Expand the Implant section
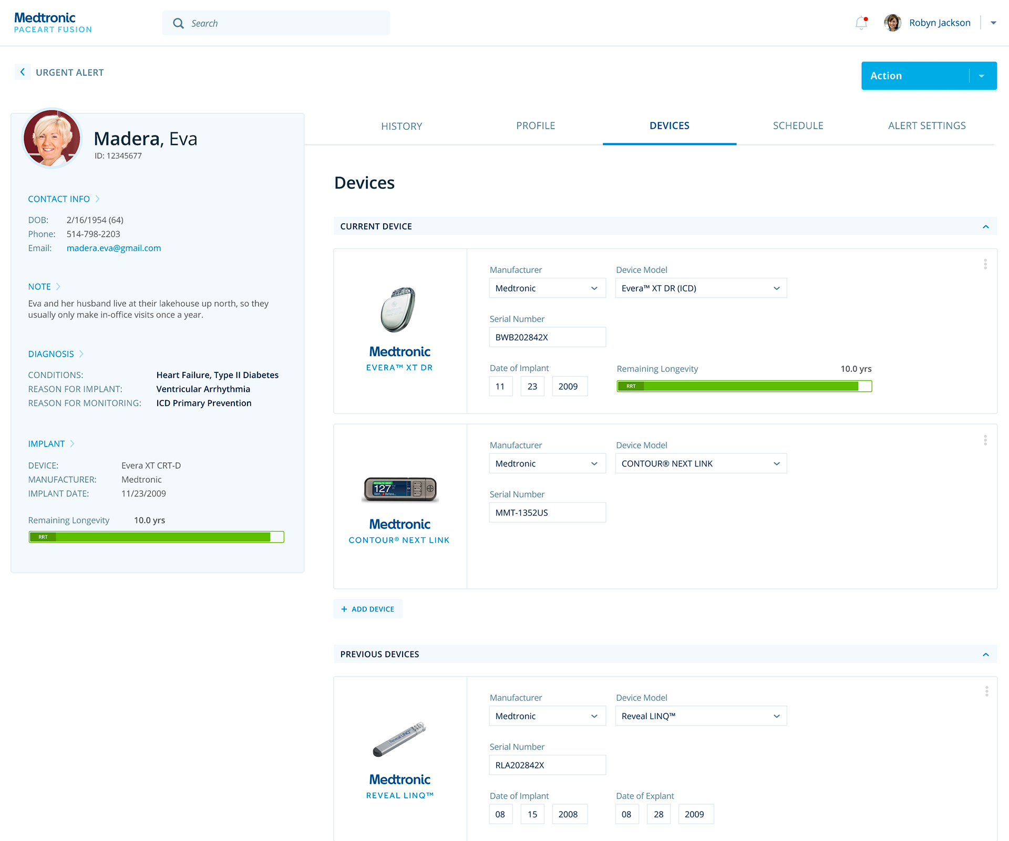This screenshot has width=1009, height=841. (51, 444)
